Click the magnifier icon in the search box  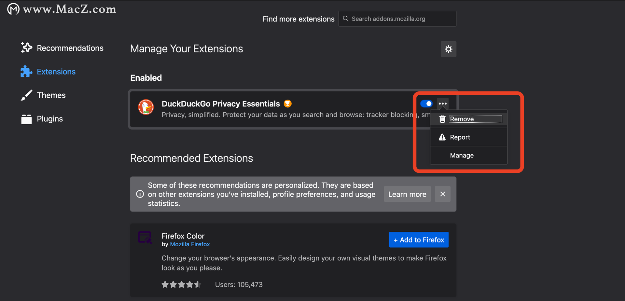(346, 19)
